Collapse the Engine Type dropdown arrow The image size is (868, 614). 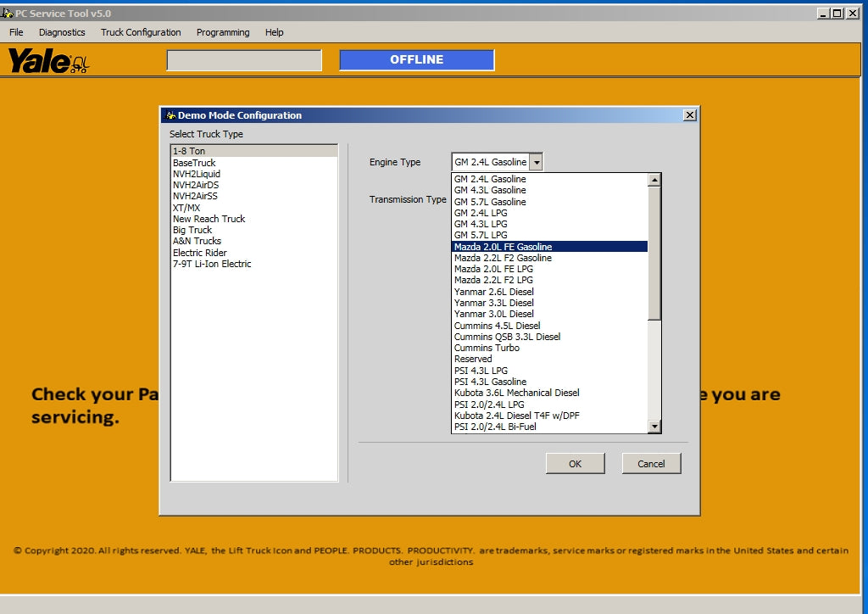[537, 162]
